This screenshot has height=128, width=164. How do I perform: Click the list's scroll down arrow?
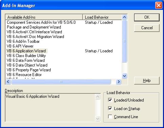coord(124,76)
